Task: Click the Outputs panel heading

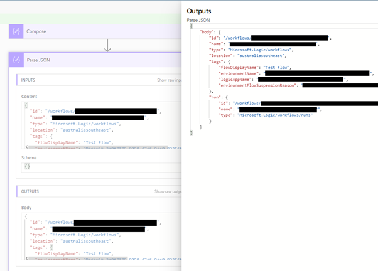Action: point(199,11)
